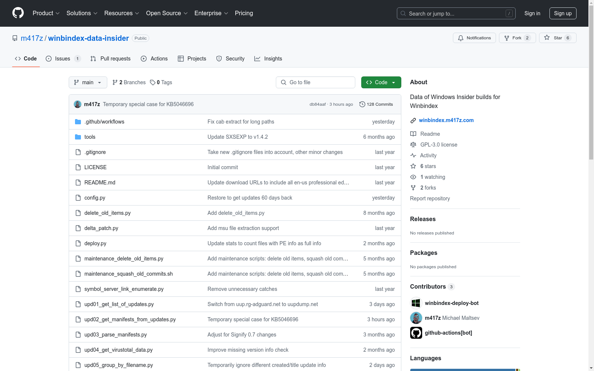
Task: Open the Projects tab
Action: pyautogui.click(x=192, y=59)
